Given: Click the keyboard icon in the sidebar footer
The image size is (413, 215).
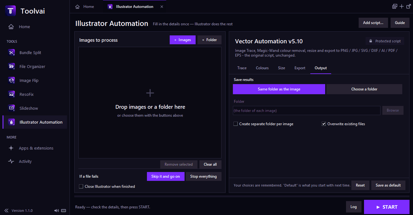Looking at the screenshot, I should tap(64, 211).
